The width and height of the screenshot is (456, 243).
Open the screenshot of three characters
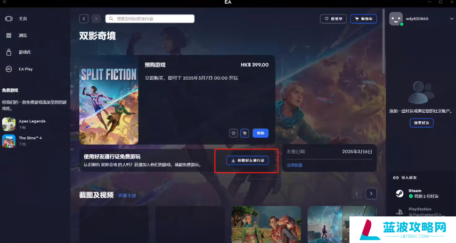[x=266, y=224]
